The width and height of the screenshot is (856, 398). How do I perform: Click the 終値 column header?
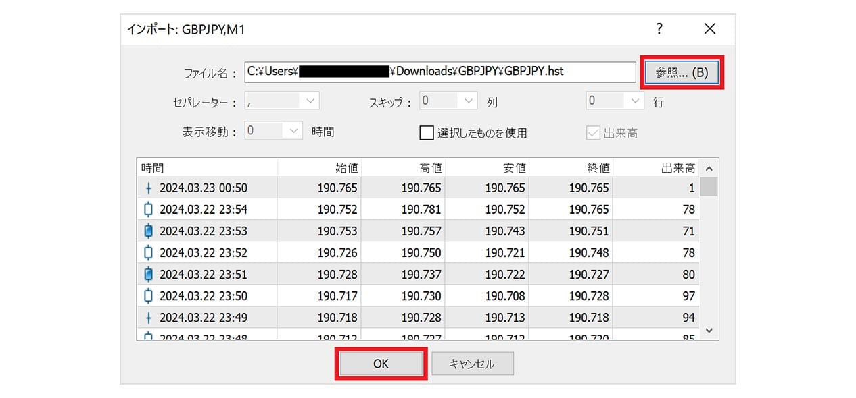pyautogui.click(x=570, y=168)
